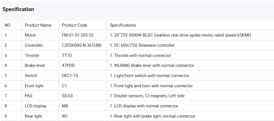Select the Controller product name cell

point(34,45)
